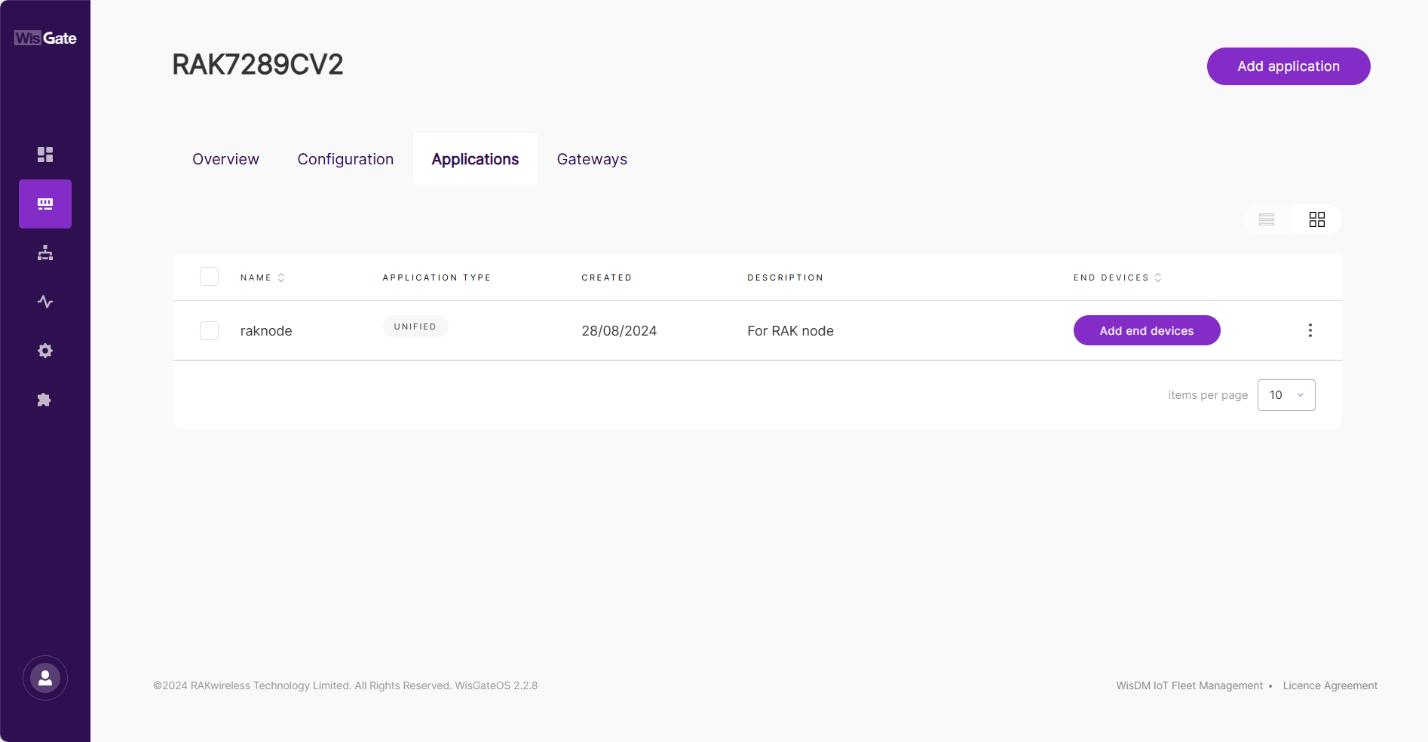Open the items per page dropdown
Image resolution: width=1428 pixels, height=742 pixels.
pyautogui.click(x=1286, y=395)
